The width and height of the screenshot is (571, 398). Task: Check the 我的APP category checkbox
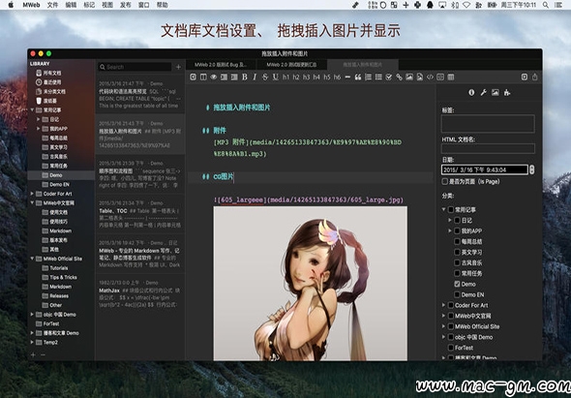click(457, 230)
